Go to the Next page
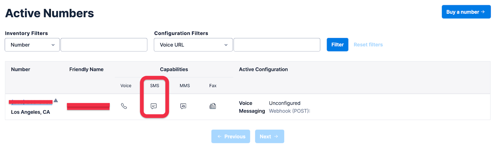 [x=269, y=136]
